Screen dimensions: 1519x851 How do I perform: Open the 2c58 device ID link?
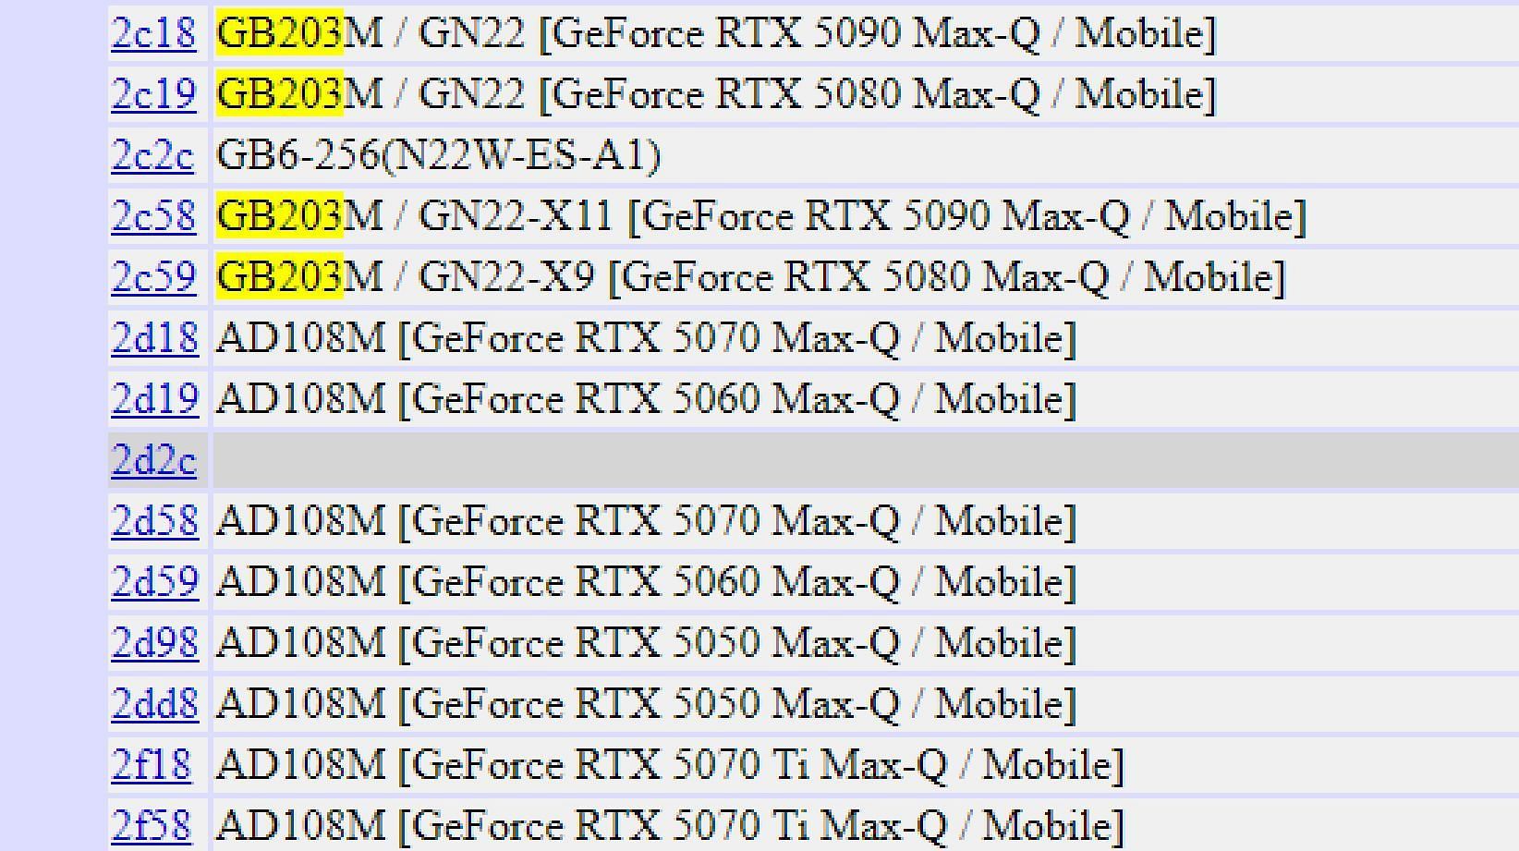pos(153,217)
